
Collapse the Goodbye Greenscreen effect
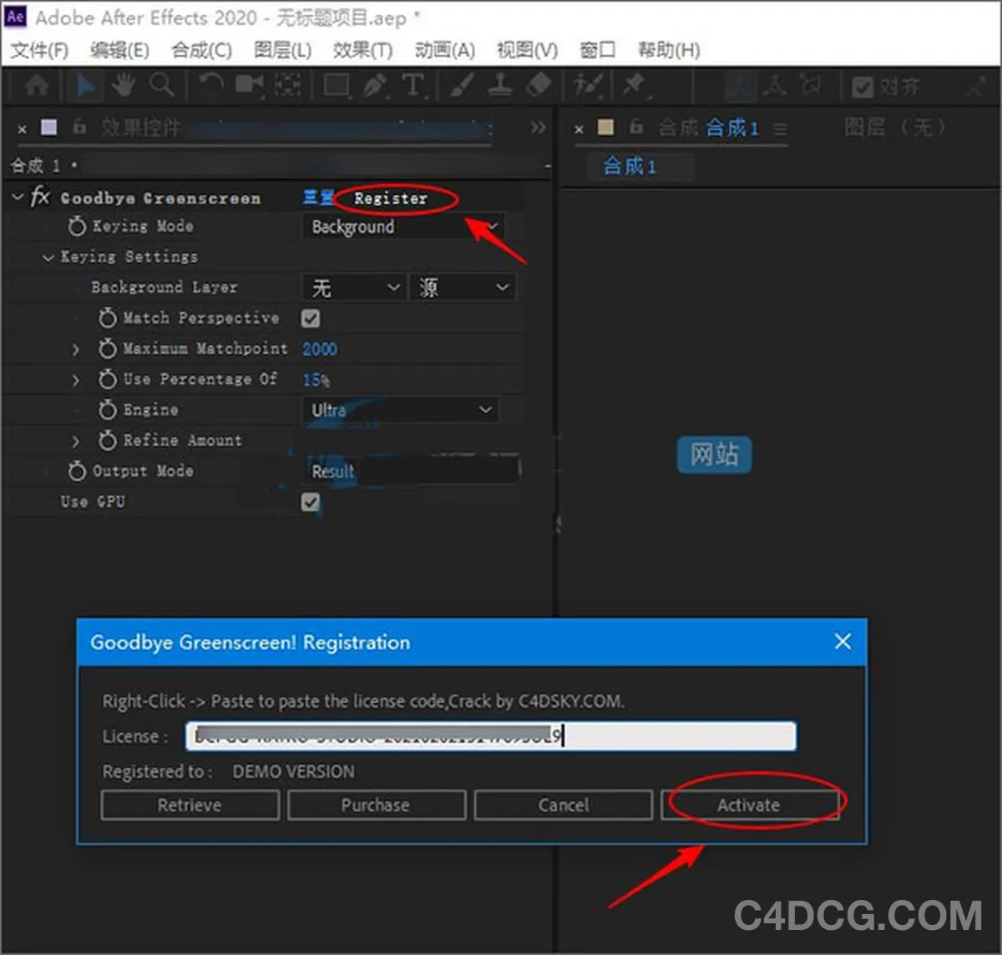(x=18, y=197)
